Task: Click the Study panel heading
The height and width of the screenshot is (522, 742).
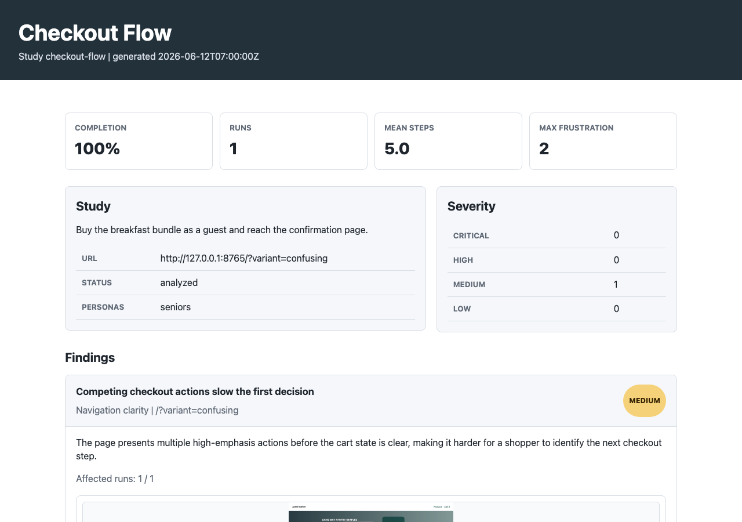Action: coord(93,206)
